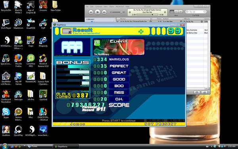The image size is (238, 149).
Task: Clear the iTunes search field
Action: point(205,12)
